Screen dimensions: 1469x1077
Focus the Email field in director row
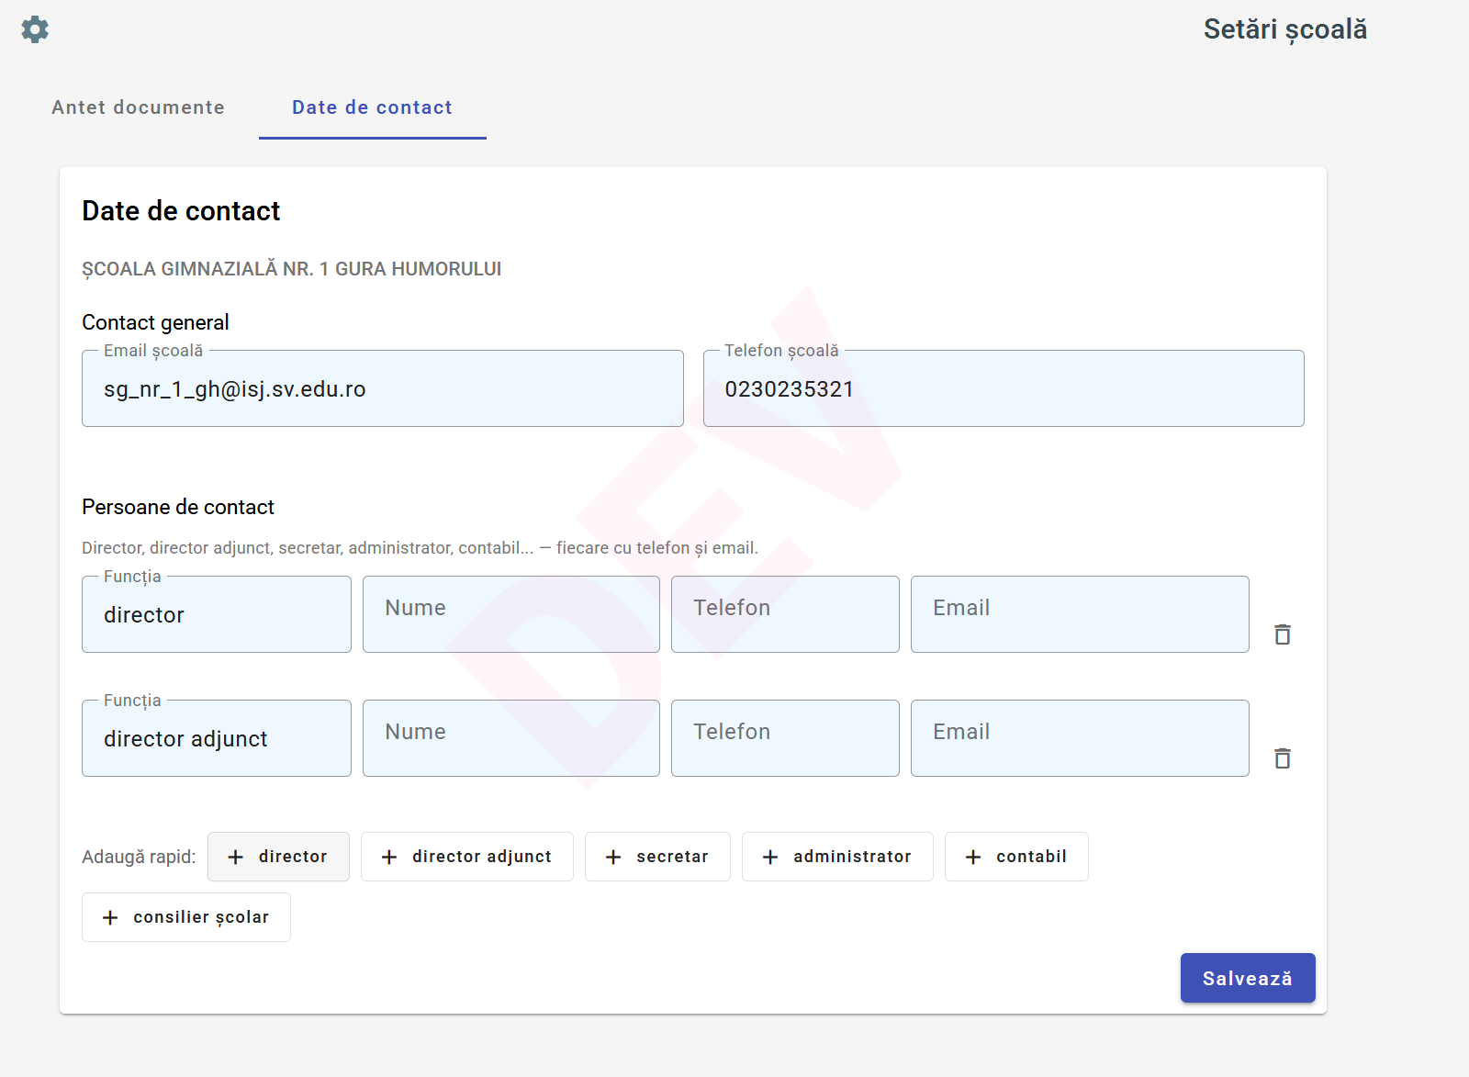1080,614
